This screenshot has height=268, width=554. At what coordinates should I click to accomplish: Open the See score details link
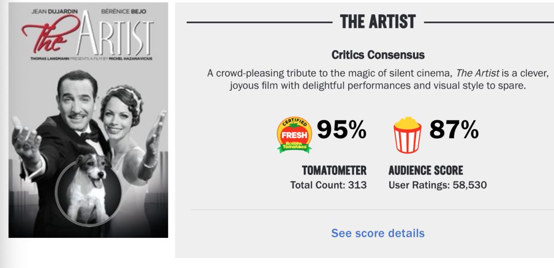(x=378, y=233)
